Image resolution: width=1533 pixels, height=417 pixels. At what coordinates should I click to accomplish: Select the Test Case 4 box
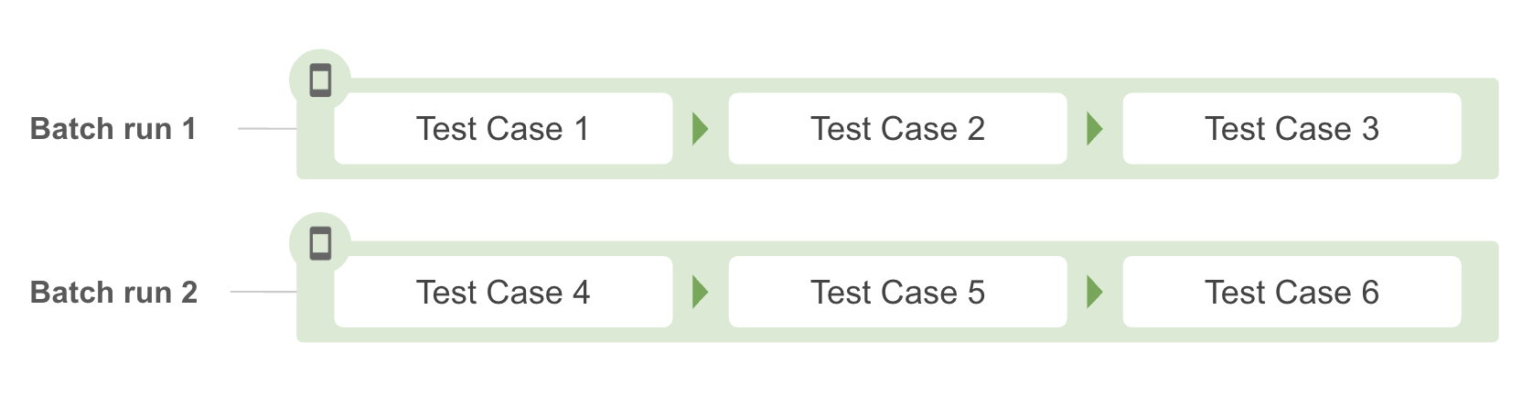[503, 292]
